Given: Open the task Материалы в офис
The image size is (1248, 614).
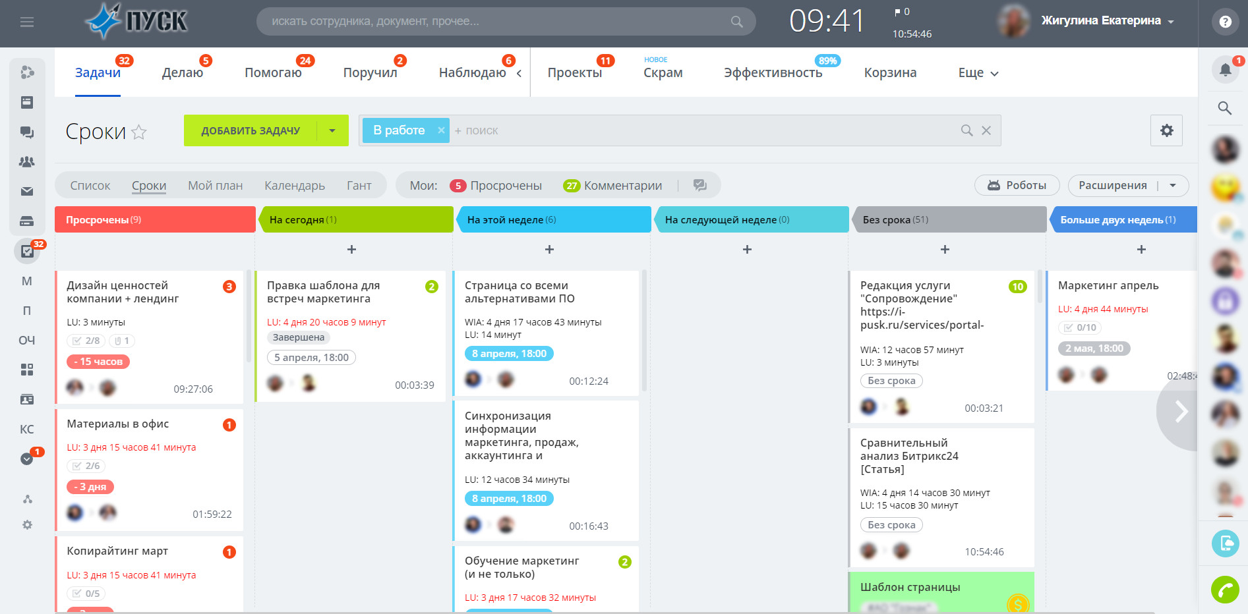Looking at the screenshot, I should 118,424.
